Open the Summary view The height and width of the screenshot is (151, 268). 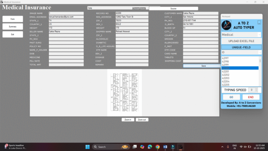pos(13,27)
